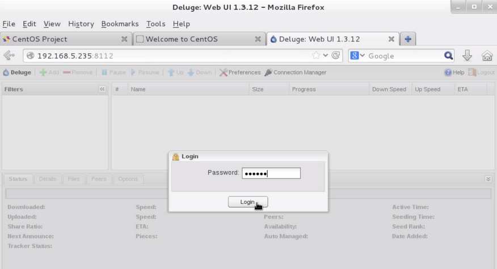The image size is (497, 269).
Task: Maximize the Firefox window
Action: click(474, 7)
